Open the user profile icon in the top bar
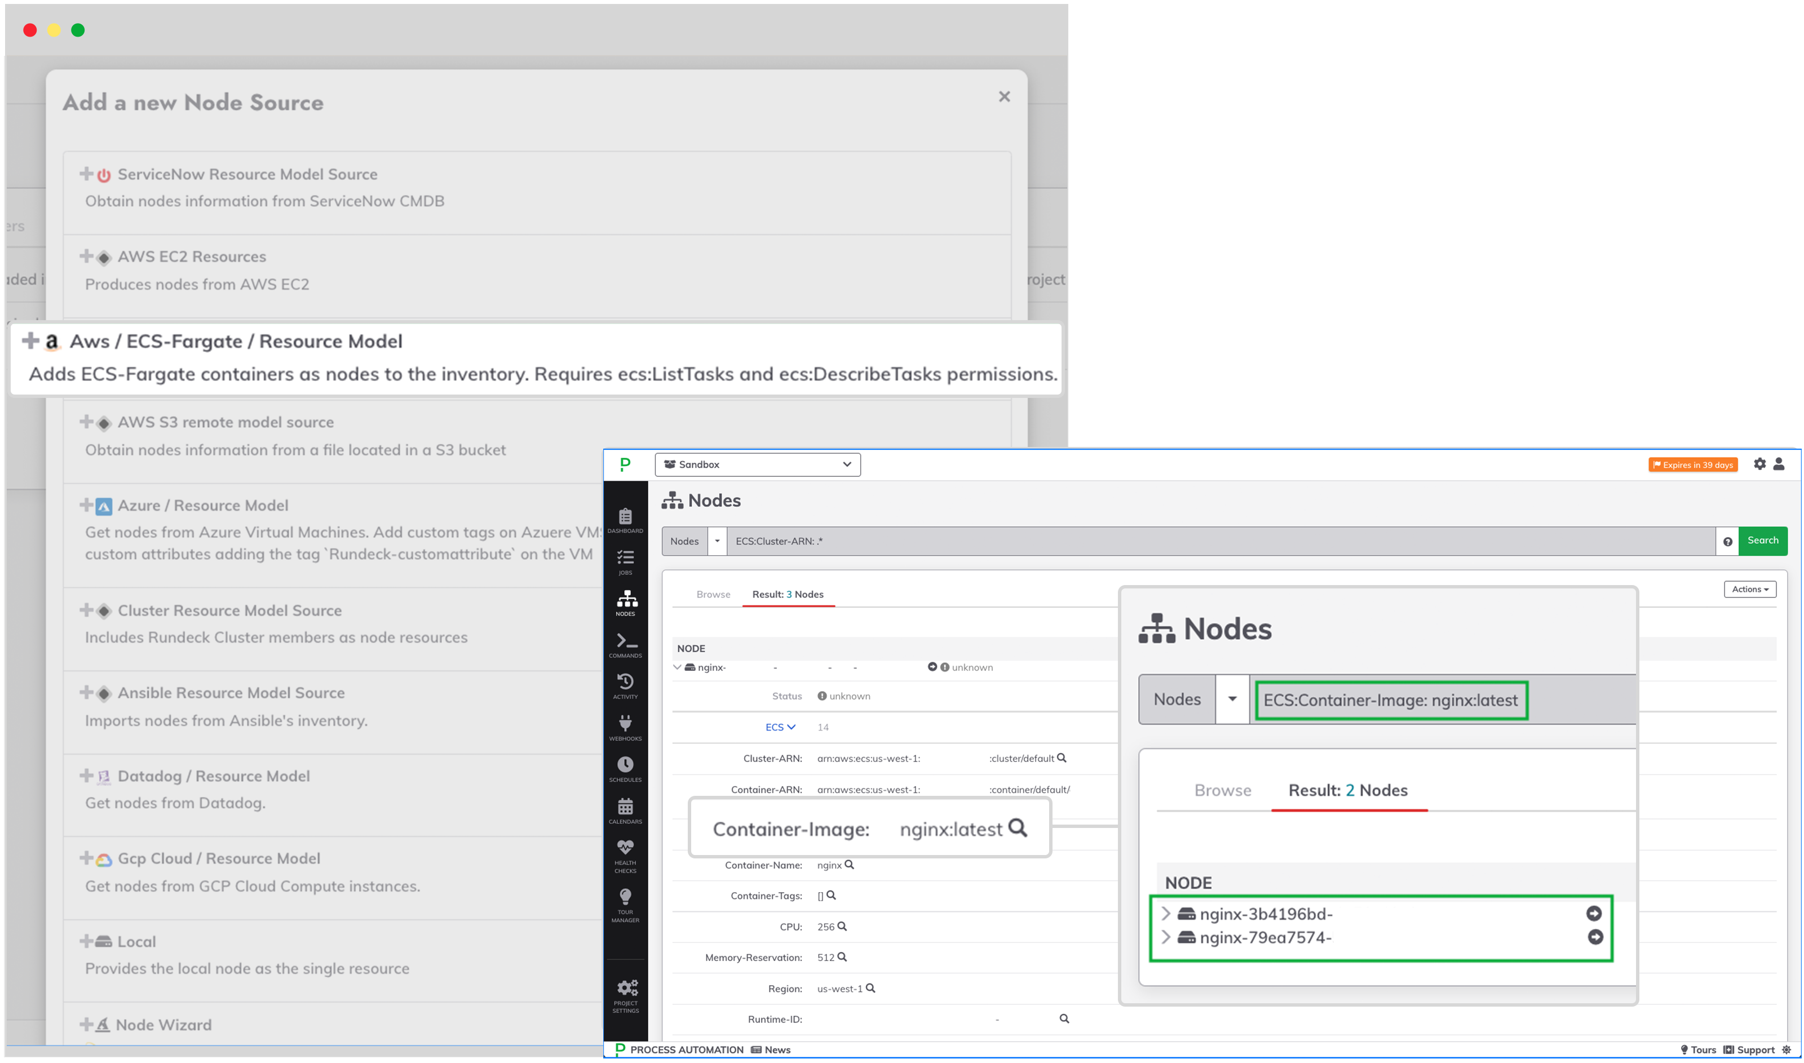This screenshot has width=1804, height=1063. [1778, 464]
